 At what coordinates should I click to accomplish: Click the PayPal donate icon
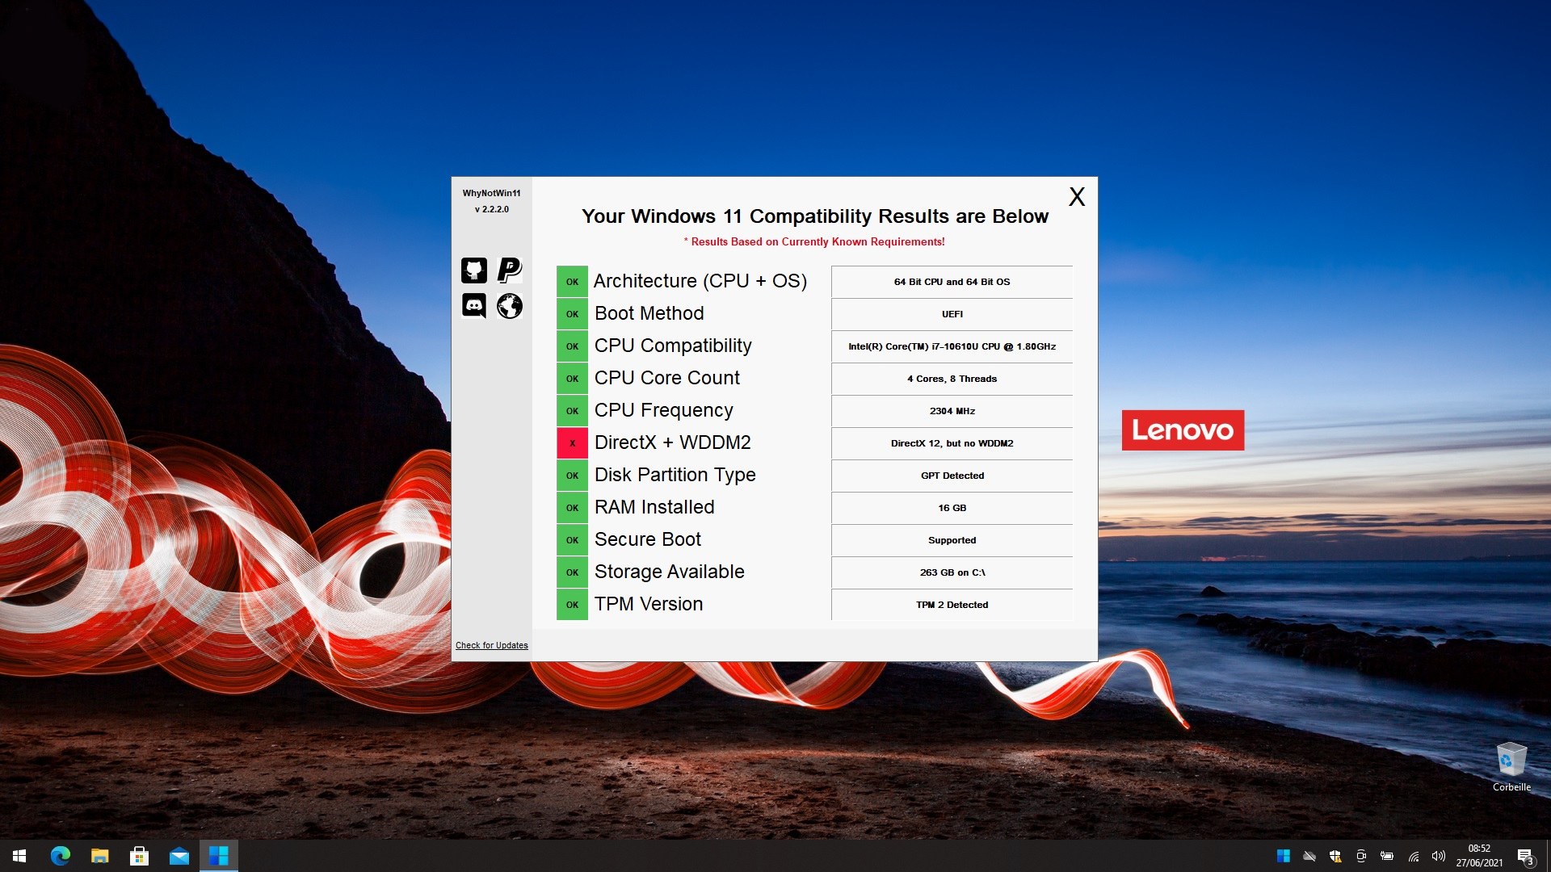510,270
